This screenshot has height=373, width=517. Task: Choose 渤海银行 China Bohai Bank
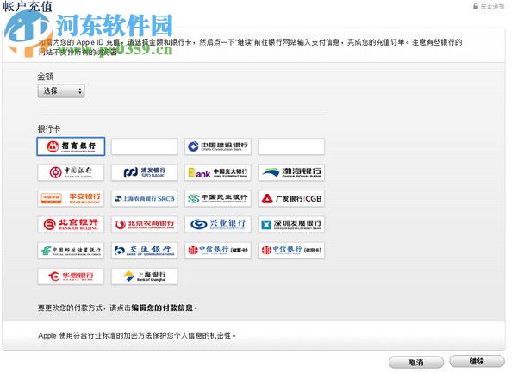click(x=291, y=172)
